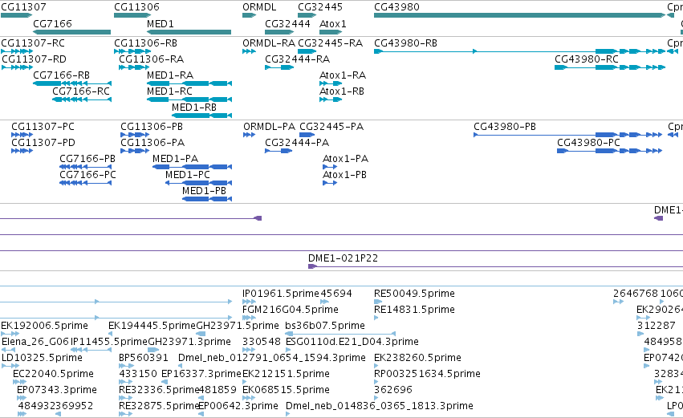Select the CG32444-PA protein label

click(x=297, y=143)
